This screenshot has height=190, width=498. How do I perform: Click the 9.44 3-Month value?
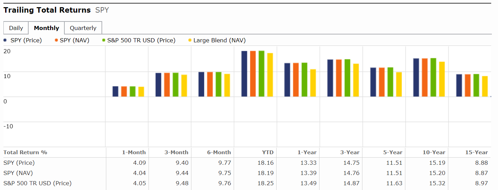click(182, 173)
